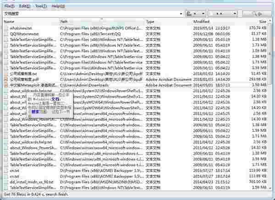
Task: Expand the search box history dropdown arrow
Action: pos(181,13)
